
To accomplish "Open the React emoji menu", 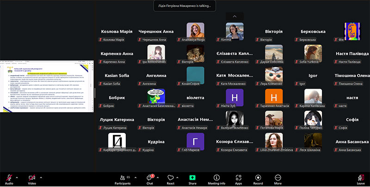I will 171,179.
